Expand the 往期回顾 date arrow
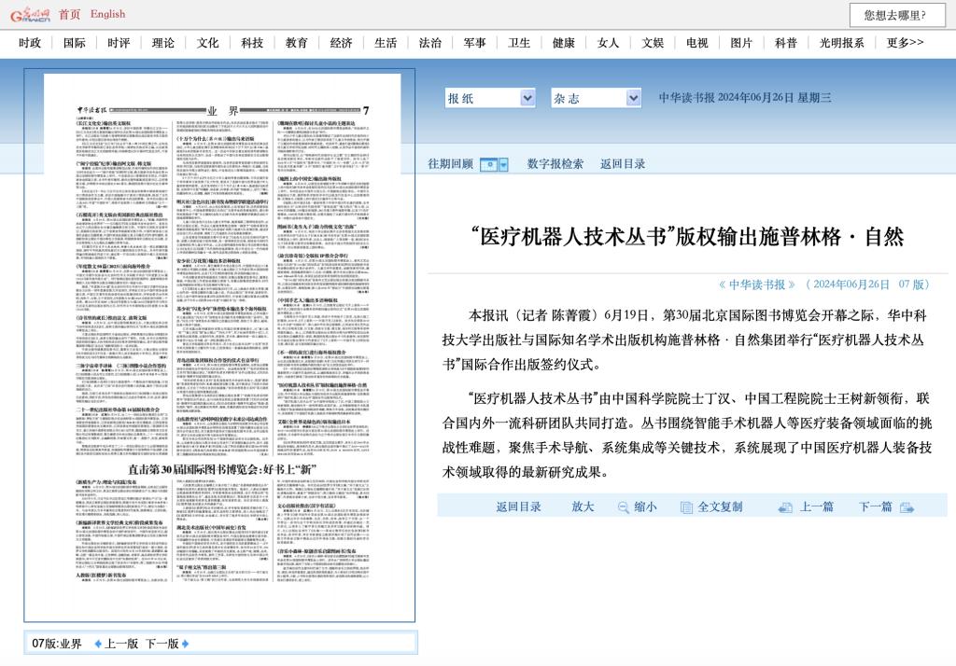956x666 pixels. coord(503,164)
